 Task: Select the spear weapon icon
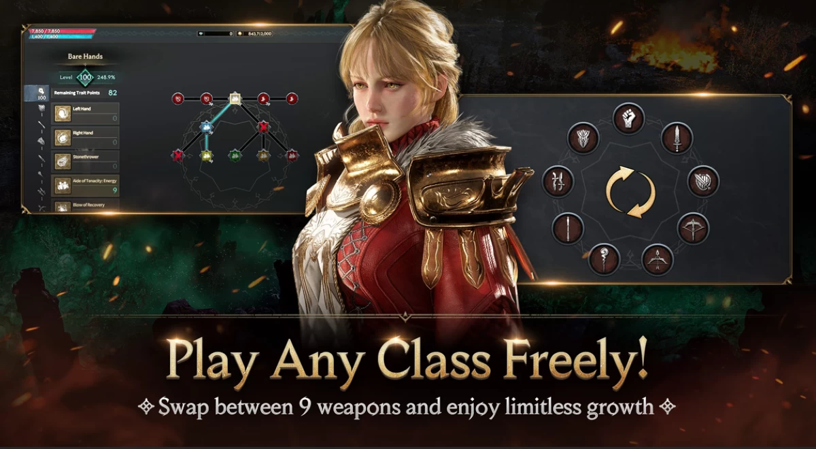coord(568,229)
